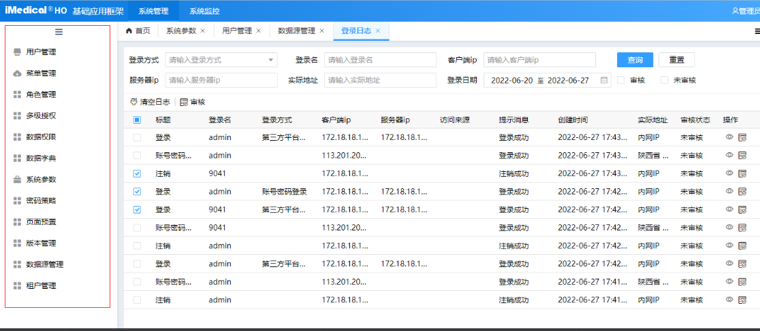Expand the 登录方式 dropdown
760x331 pixels.
(270, 60)
